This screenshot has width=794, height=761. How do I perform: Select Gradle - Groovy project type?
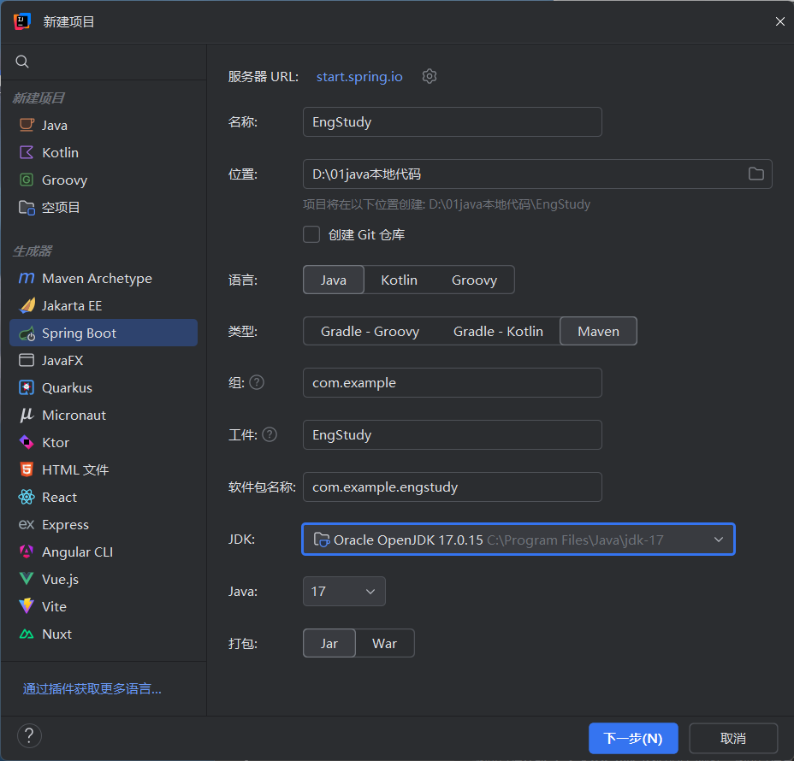click(x=370, y=332)
